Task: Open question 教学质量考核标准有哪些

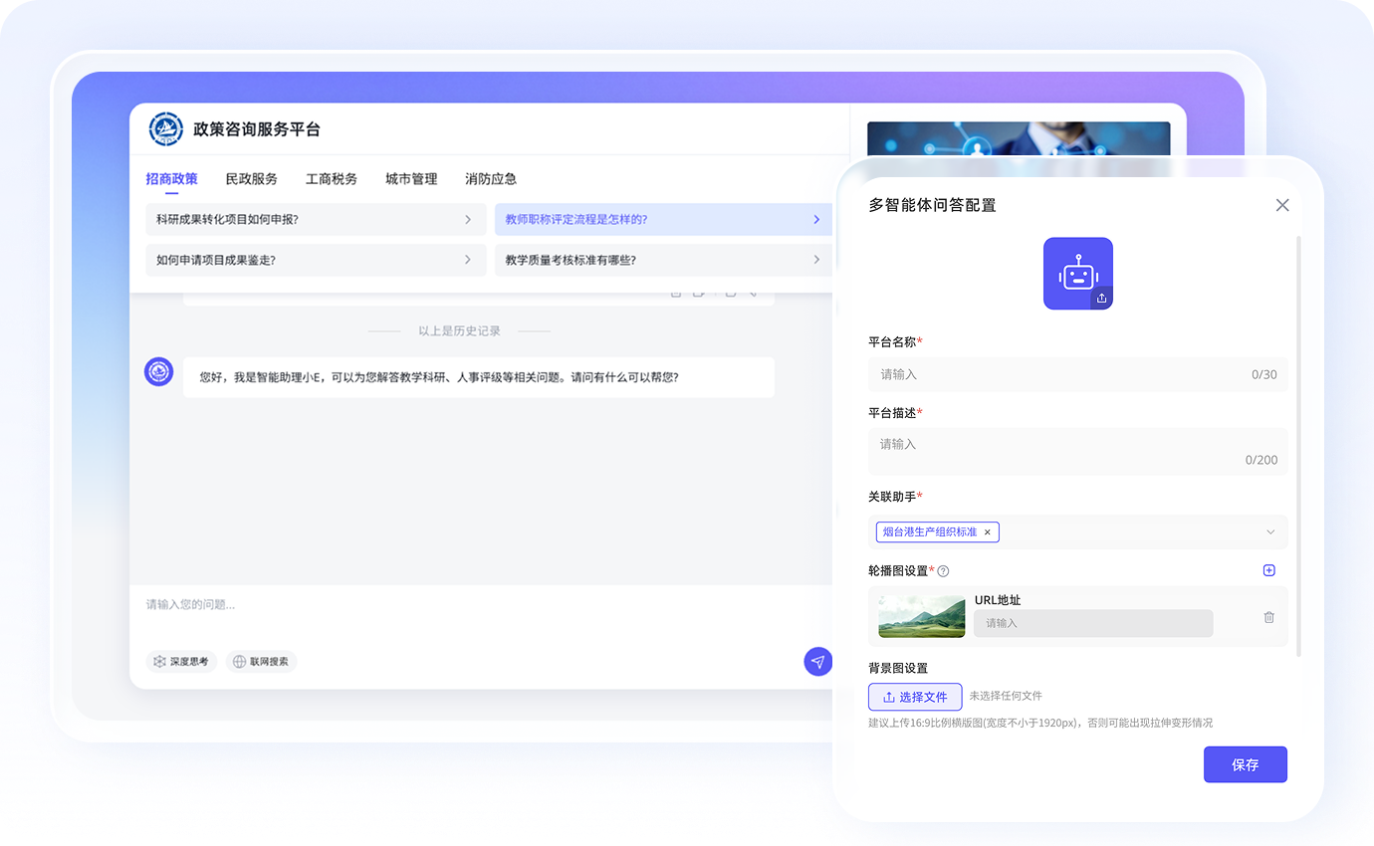Action: click(x=663, y=260)
